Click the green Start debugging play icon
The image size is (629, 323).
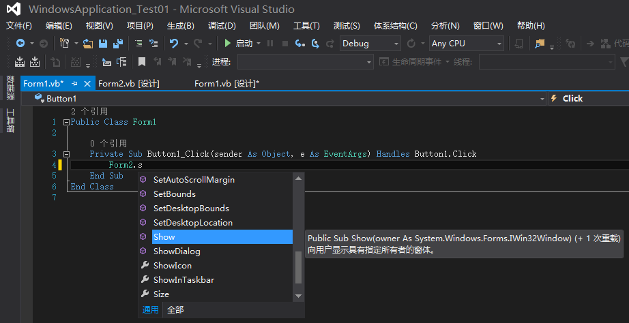point(227,44)
